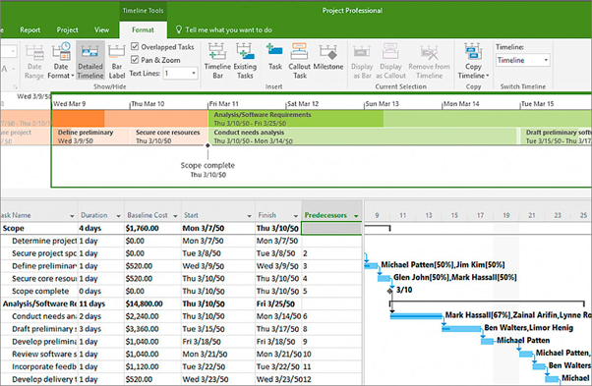Choose Display as Callout option
This screenshot has height=386, width=592.
390,60
